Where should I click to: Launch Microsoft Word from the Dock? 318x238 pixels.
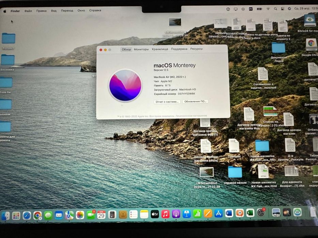click(x=229, y=213)
